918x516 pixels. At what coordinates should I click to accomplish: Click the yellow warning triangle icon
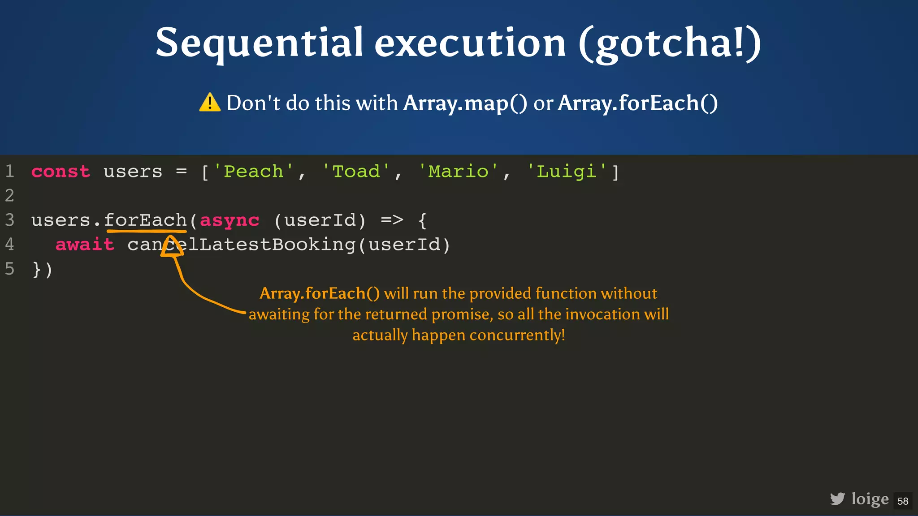[210, 102]
